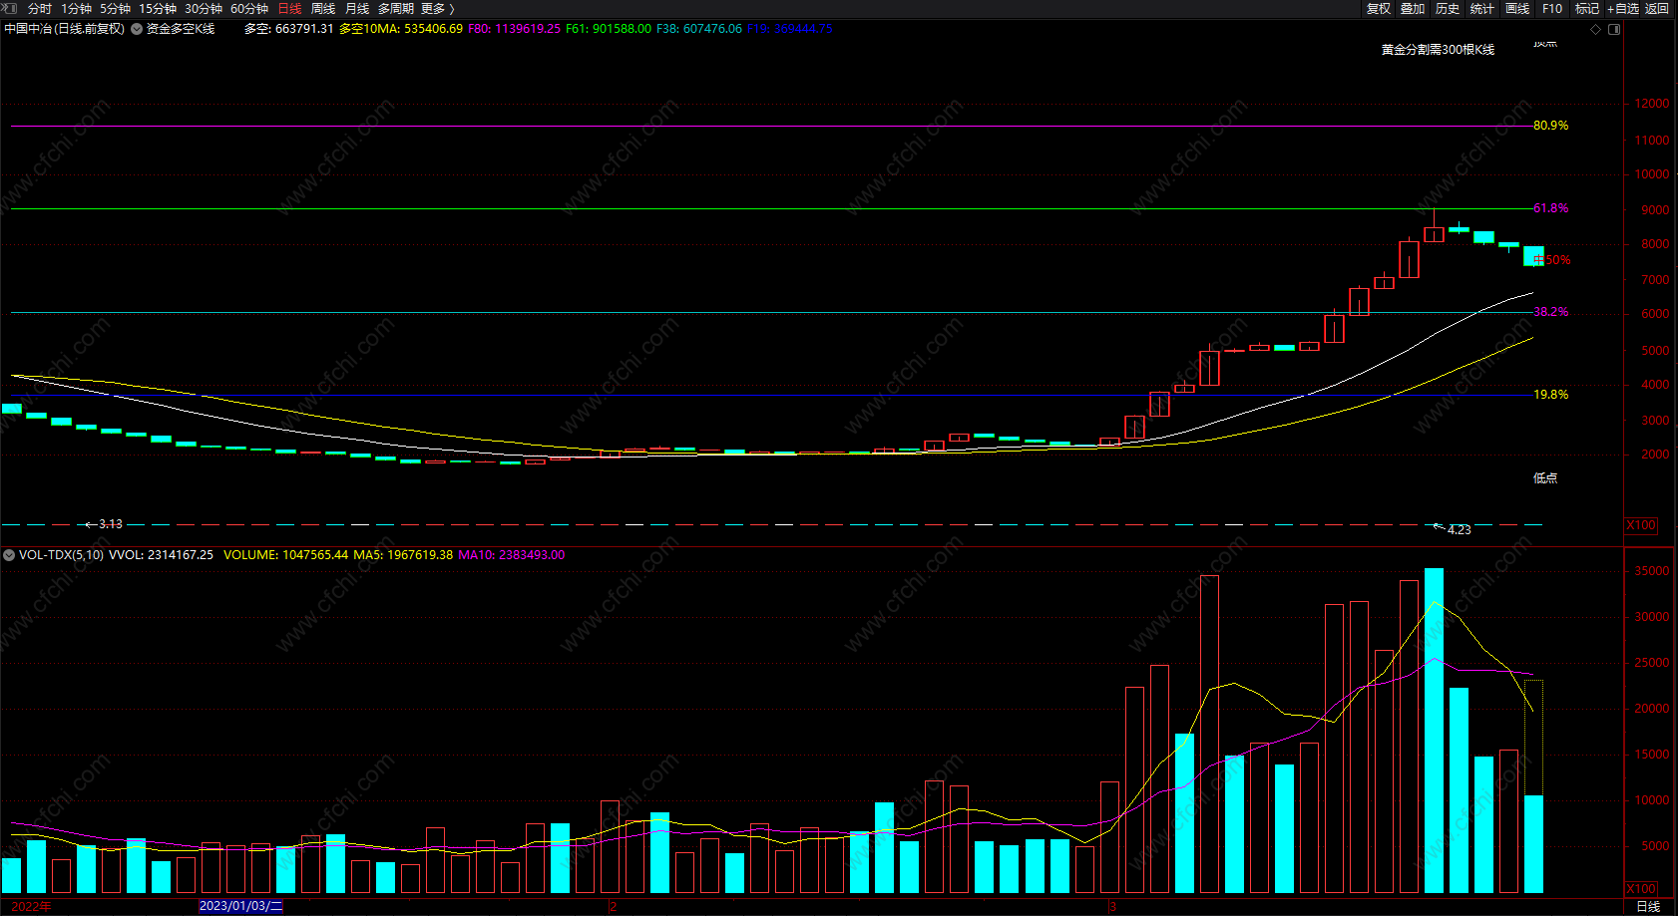Click the X100 scale box on price axis
The height and width of the screenshot is (916, 1678).
point(1641,525)
